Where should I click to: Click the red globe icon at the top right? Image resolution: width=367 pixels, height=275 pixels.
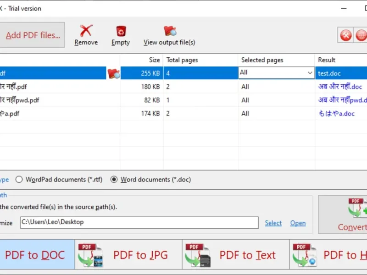click(361, 35)
